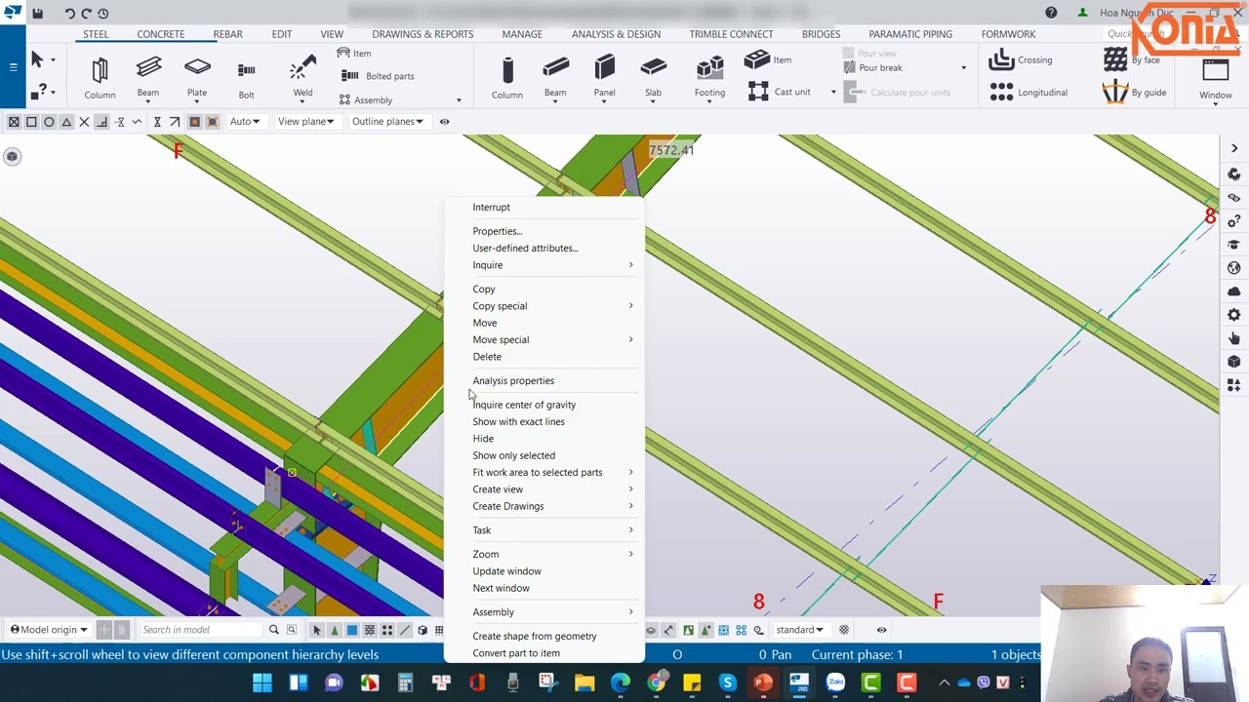Open PowerPoint from the taskbar
1249x702 pixels.
(x=763, y=682)
